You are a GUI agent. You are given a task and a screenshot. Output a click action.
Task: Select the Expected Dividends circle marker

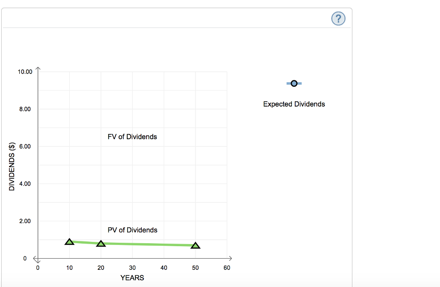coord(294,83)
